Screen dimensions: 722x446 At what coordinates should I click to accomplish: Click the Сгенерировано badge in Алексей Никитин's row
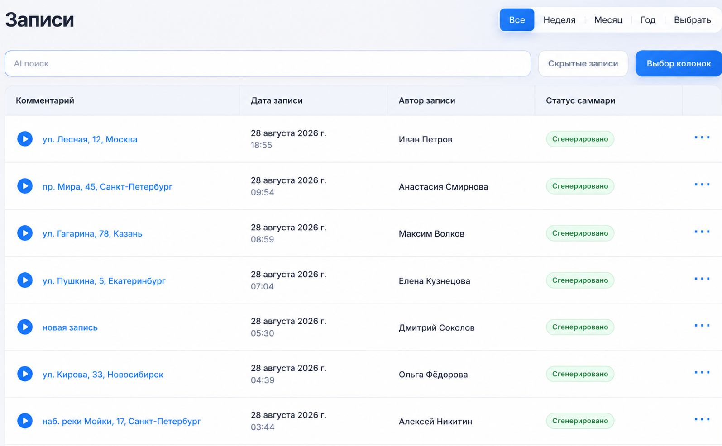coord(580,421)
